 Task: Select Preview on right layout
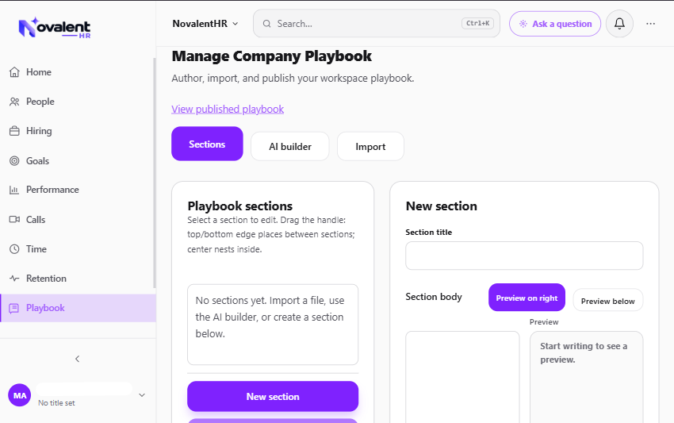click(x=527, y=298)
